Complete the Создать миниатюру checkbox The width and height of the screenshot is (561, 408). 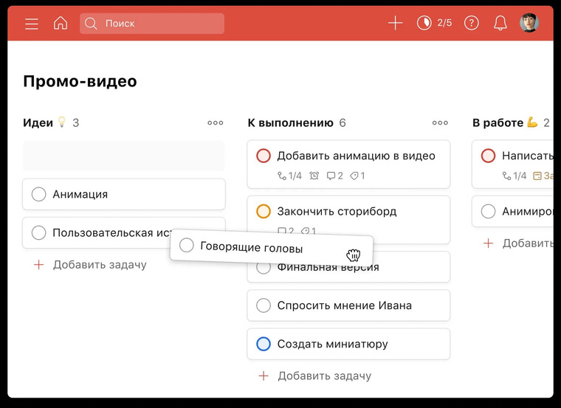tap(264, 344)
